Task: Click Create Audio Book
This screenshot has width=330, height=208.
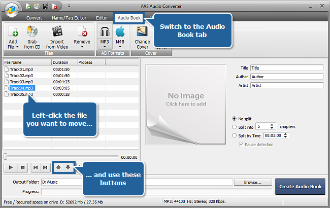Action: [x=301, y=187]
